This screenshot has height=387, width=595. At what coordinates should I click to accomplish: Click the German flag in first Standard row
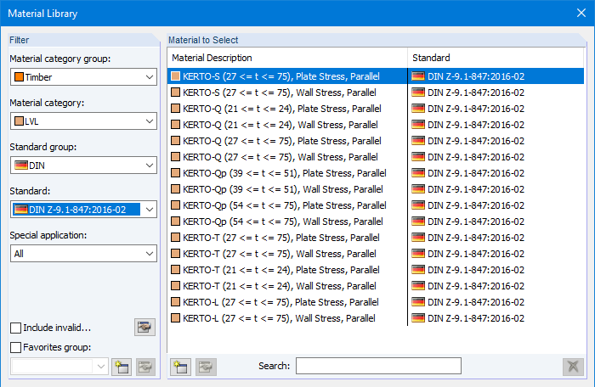click(418, 76)
